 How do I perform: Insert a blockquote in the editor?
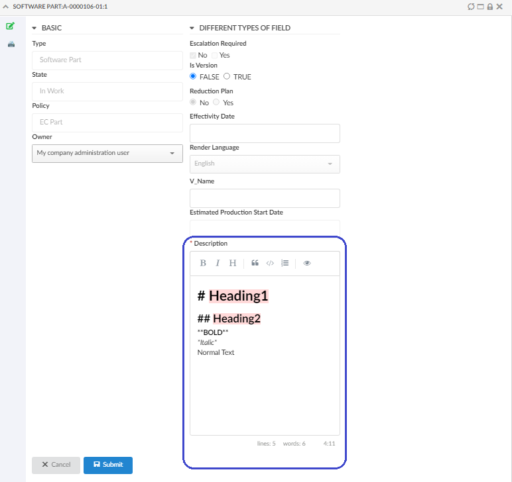point(255,263)
